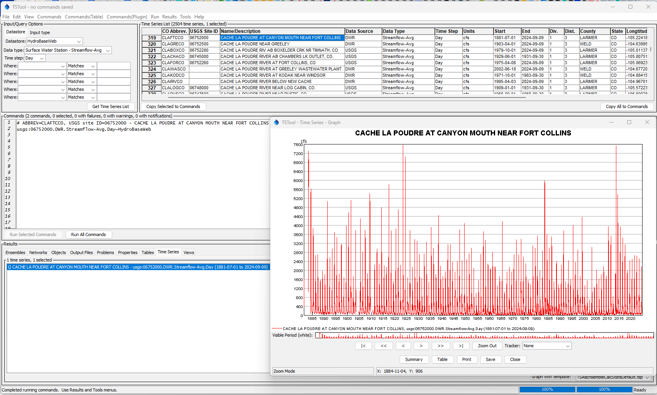Go to graph start with |< button
Viewport: 657px width, 395px height.
(x=363, y=346)
